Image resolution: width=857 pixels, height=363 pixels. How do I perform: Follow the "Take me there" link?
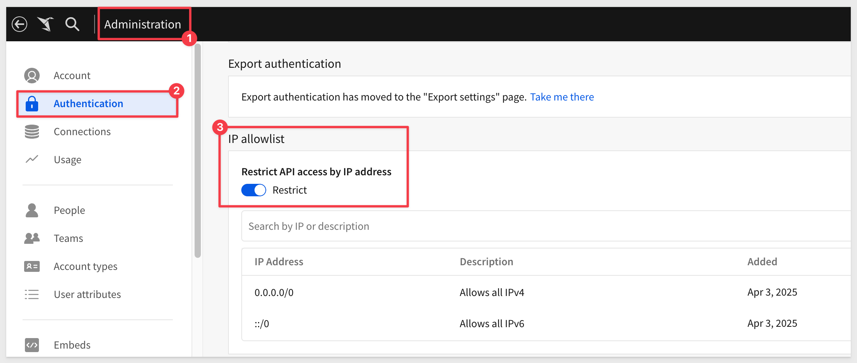point(562,97)
